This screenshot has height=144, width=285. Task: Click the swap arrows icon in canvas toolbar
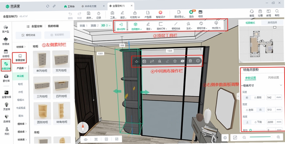[x=152, y=61]
